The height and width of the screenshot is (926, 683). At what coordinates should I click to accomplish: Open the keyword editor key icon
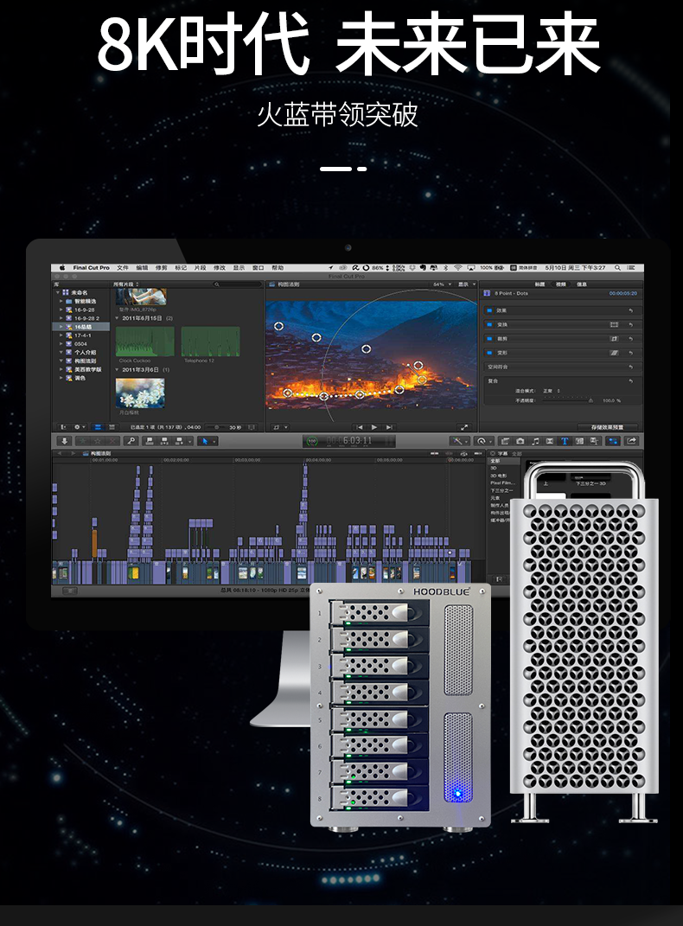pos(131,441)
